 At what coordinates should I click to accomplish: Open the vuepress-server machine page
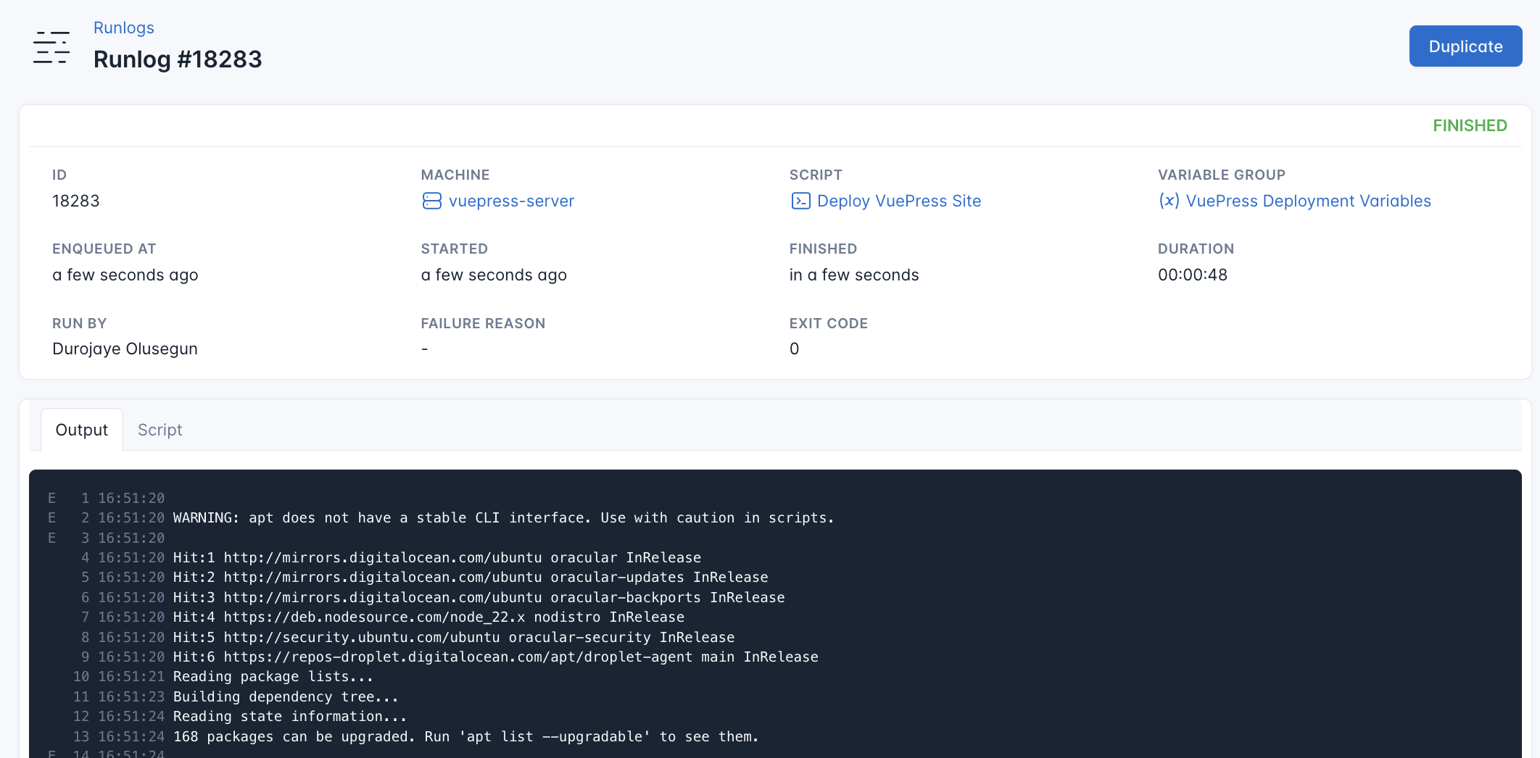click(510, 201)
